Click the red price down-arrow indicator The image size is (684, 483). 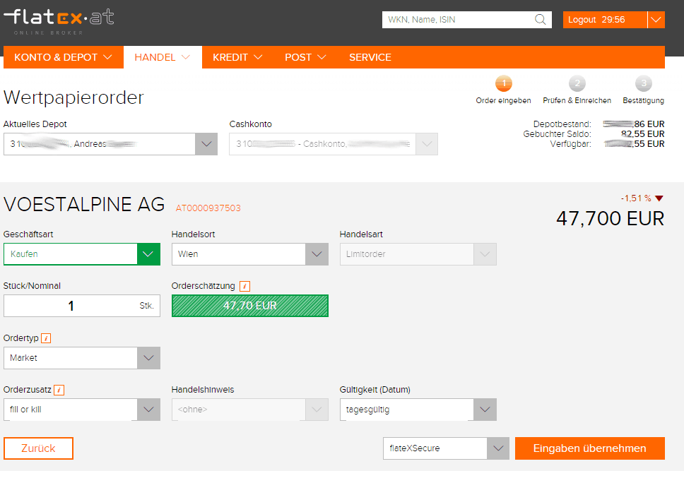659,198
